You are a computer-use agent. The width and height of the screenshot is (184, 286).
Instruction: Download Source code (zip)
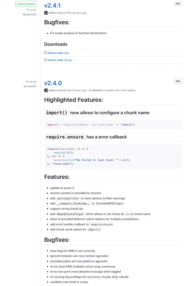(x=58, y=53)
